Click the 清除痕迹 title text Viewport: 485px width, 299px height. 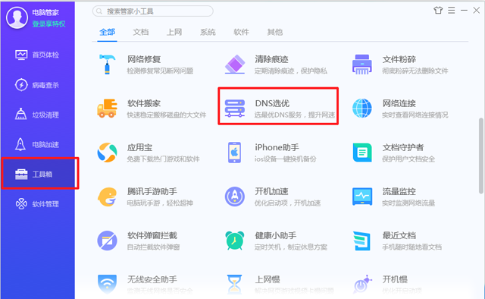click(271, 59)
